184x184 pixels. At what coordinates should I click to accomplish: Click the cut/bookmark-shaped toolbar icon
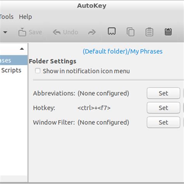pos(112,31)
